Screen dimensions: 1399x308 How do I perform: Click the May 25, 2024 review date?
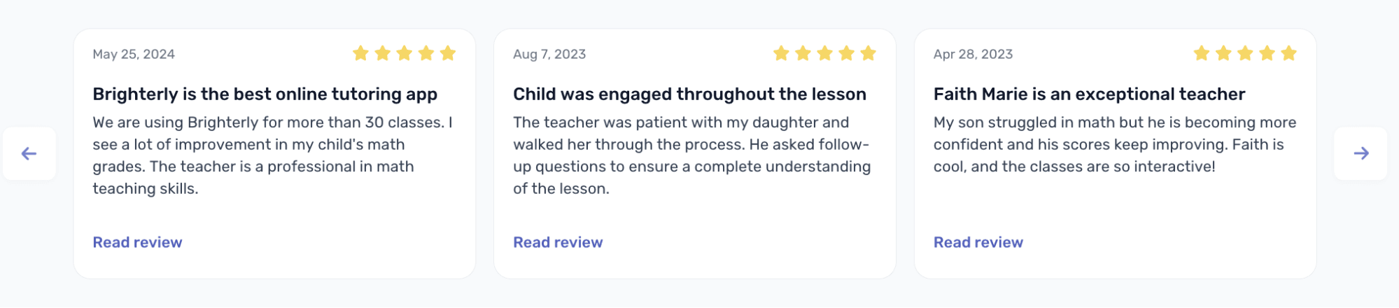pyautogui.click(x=134, y=55)
